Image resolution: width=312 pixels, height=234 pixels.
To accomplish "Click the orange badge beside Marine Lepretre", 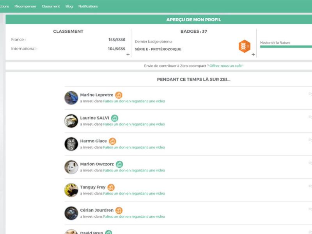I will tap(119, 95).
